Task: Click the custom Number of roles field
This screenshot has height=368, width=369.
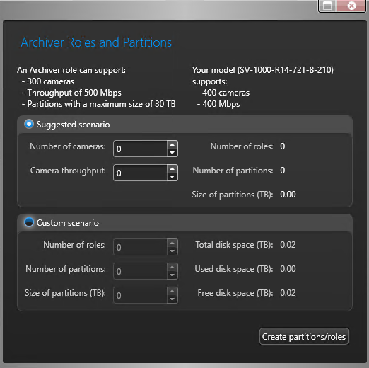Action: (141, 247)
